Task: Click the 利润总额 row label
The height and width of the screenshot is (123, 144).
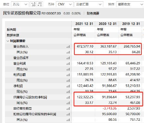Action: tap(19, 75)
